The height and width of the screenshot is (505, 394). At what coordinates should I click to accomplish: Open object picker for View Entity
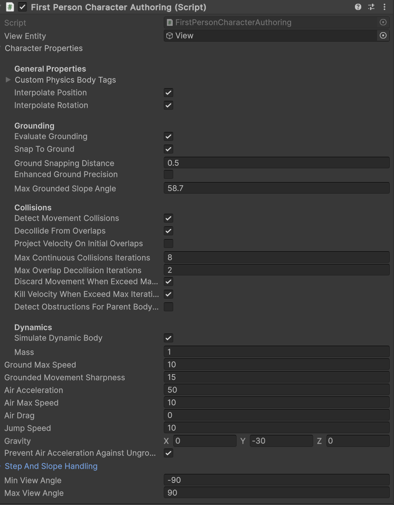tap(383, 36)
